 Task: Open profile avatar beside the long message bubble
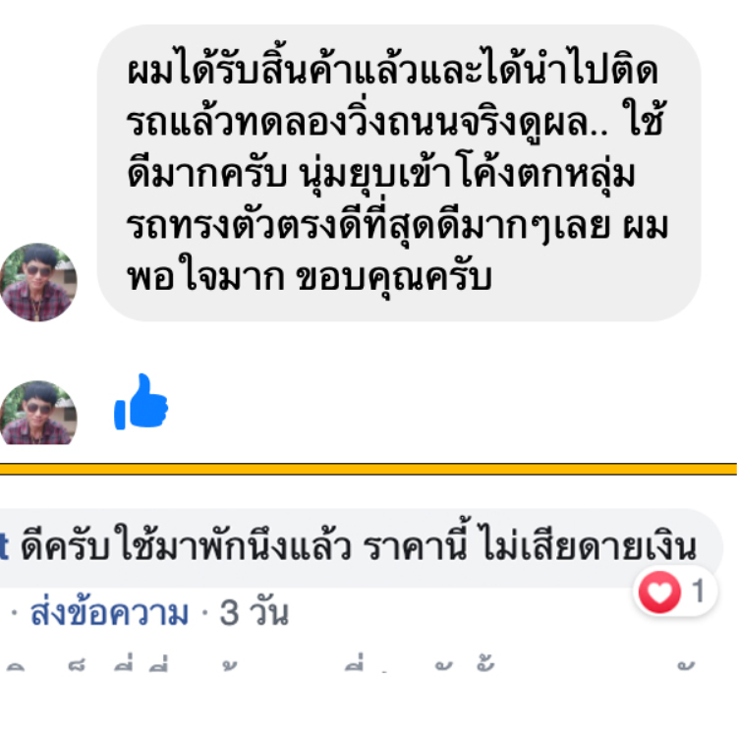[38, 282]
